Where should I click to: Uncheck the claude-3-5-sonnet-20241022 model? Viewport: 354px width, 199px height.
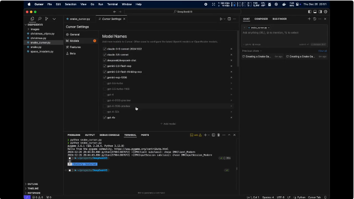[104, 49]
